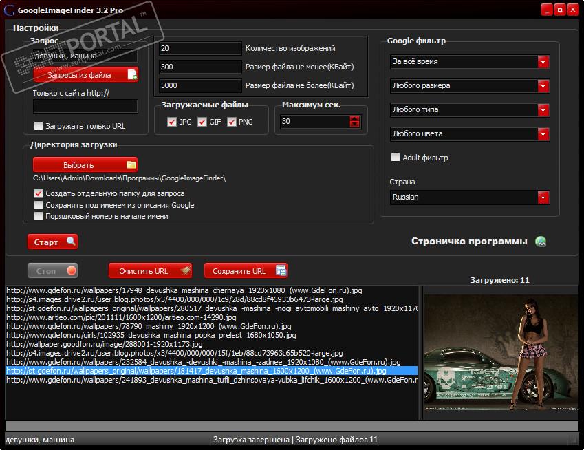The width and height of the screenshot is (584, 450).
Task: Uncheck the JPG file type checkbox
Action: [172, 122]
